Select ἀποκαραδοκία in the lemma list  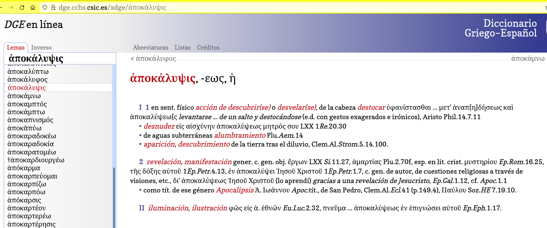pos(30,144)
